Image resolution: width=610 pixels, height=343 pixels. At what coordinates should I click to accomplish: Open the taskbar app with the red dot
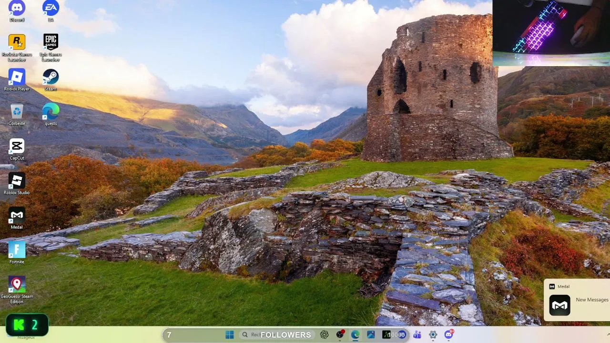coord(340,335)
